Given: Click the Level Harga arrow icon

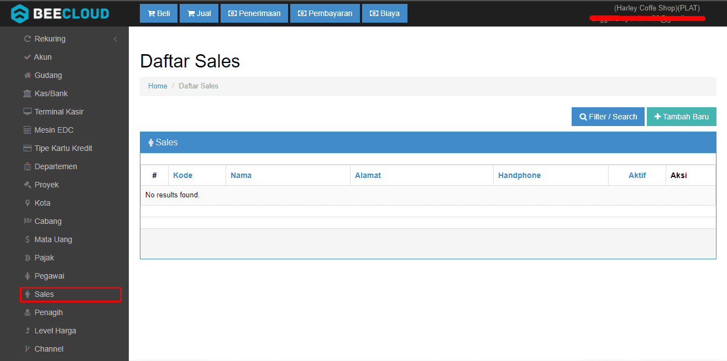Looking at the screenshot, I should (x=28, y=331).
